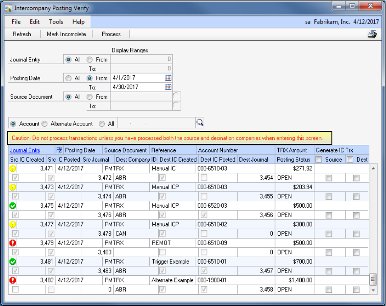Select the All radio button for Posting Date
Viewport: 386px width, 306px height.
tap(69, 78)
